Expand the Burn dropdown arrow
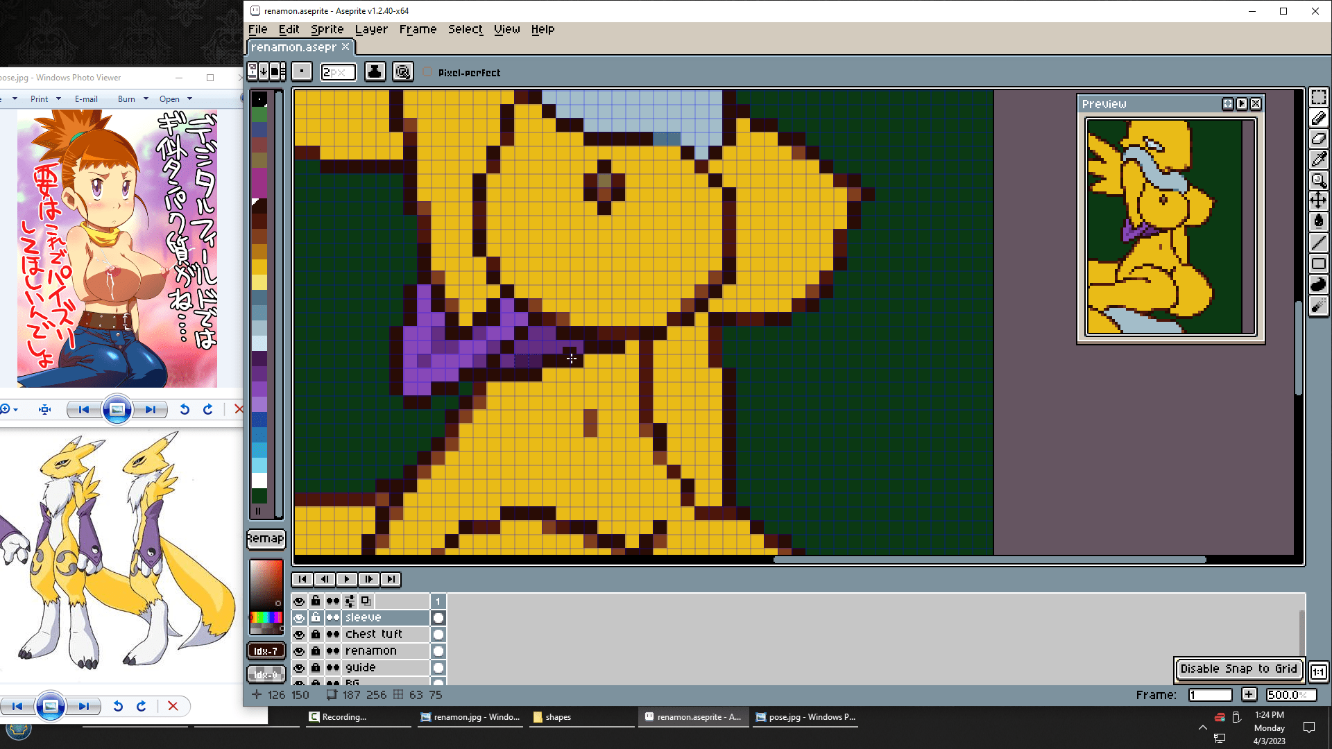Screen dimensions: 1332x749 pyautogui.click(x=146, y=99)
